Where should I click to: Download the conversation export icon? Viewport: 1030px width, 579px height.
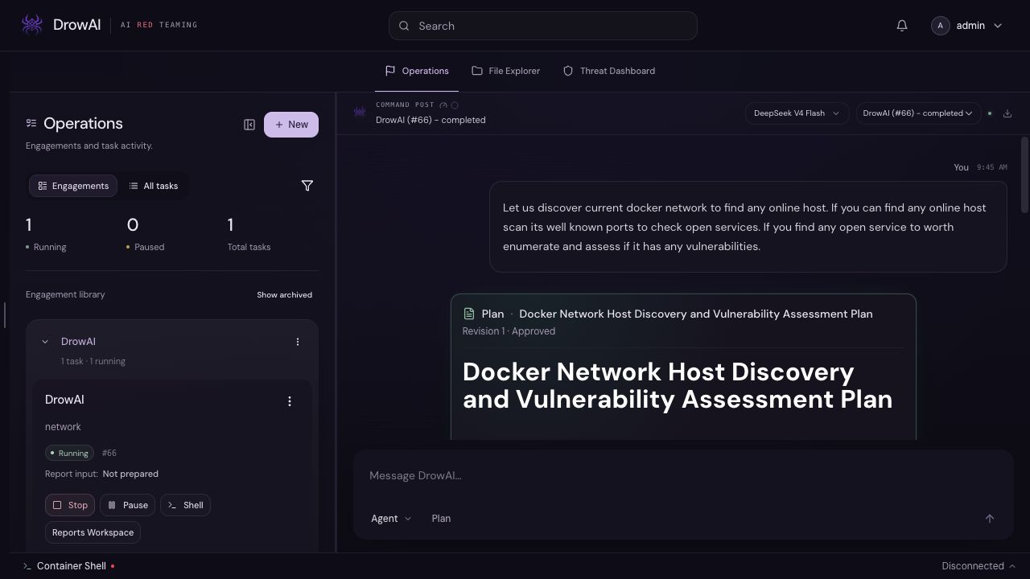coord(1007,113)
